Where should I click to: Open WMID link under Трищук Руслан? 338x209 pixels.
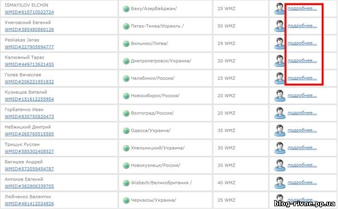point(29,151)
